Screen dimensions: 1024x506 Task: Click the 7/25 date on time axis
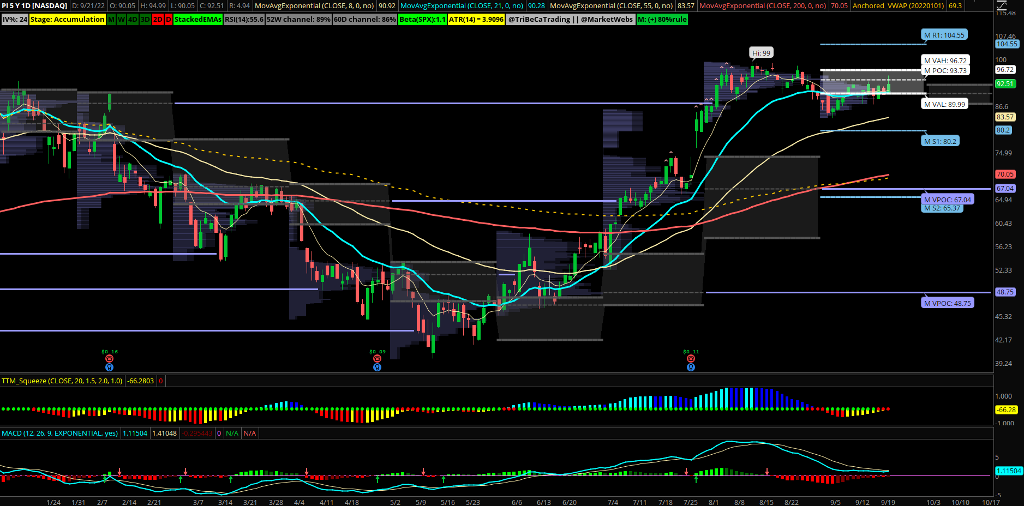tap(691, 502)
